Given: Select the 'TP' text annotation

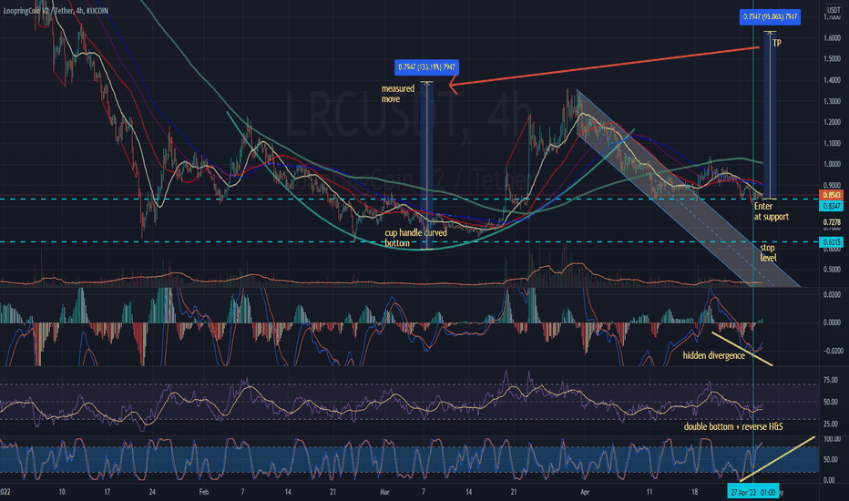Looking at the screenshot, I should (777, 44).
